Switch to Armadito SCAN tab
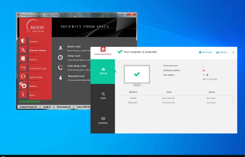245x157 pixels. (103, 96)
